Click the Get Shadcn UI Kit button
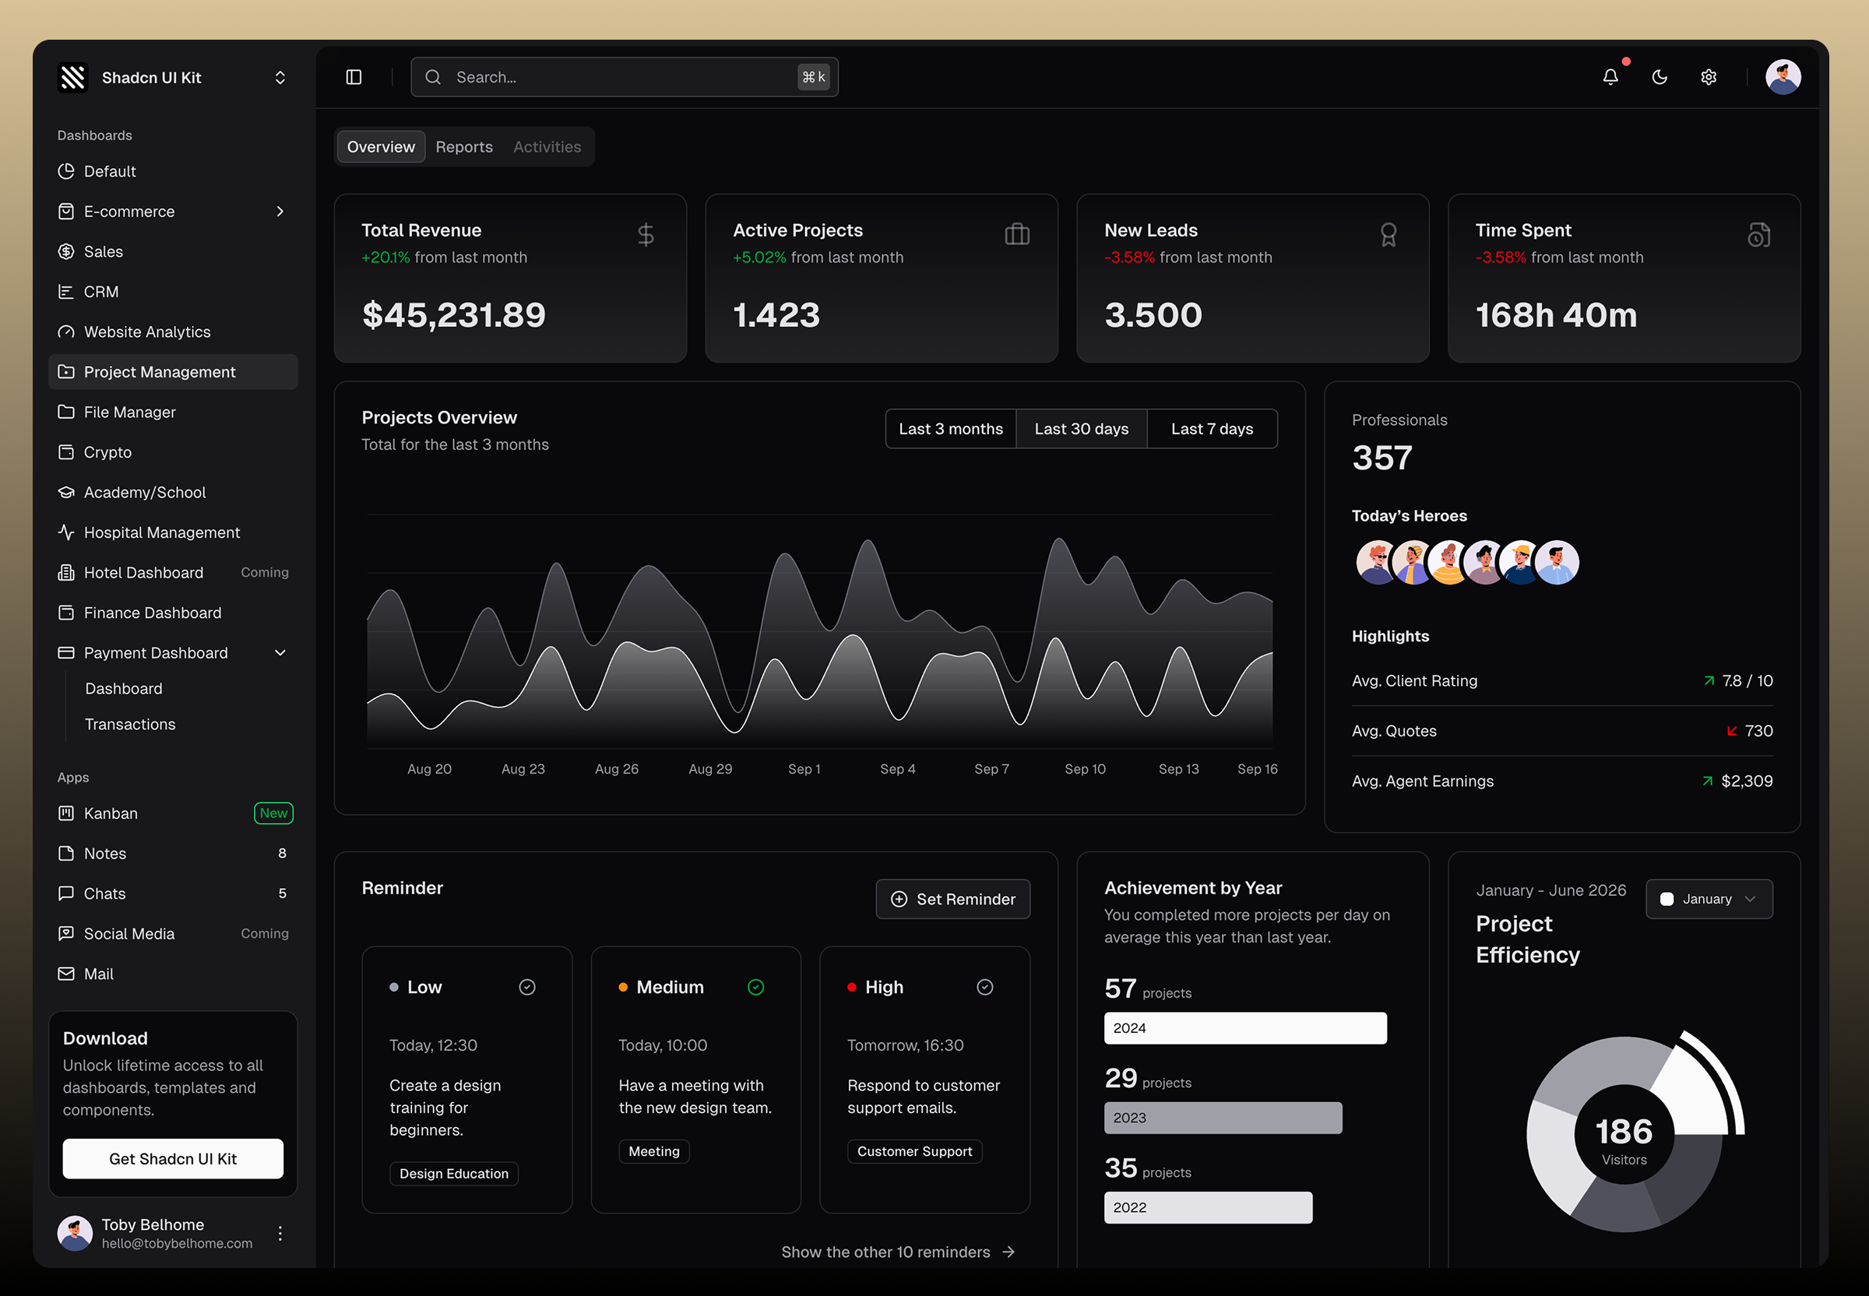The width and height of the screenshot is (1869, 1296). tap(172, 1159)
